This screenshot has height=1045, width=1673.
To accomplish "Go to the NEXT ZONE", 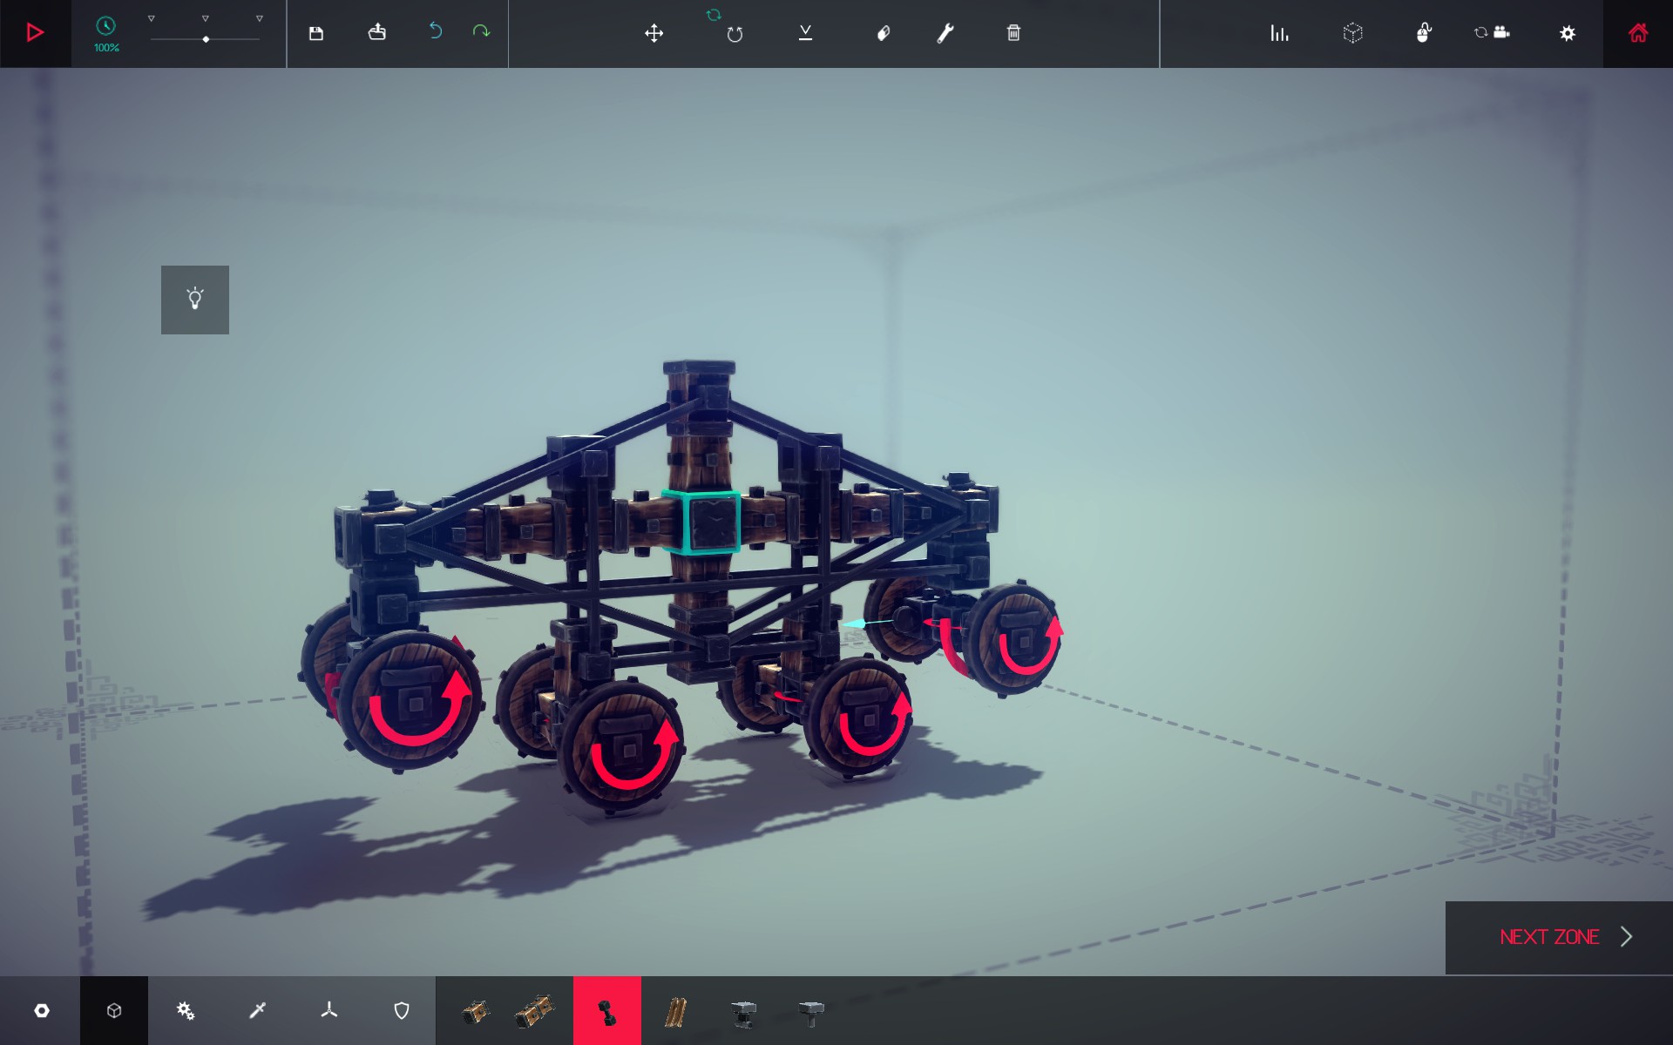I will tap(1559, 937).
